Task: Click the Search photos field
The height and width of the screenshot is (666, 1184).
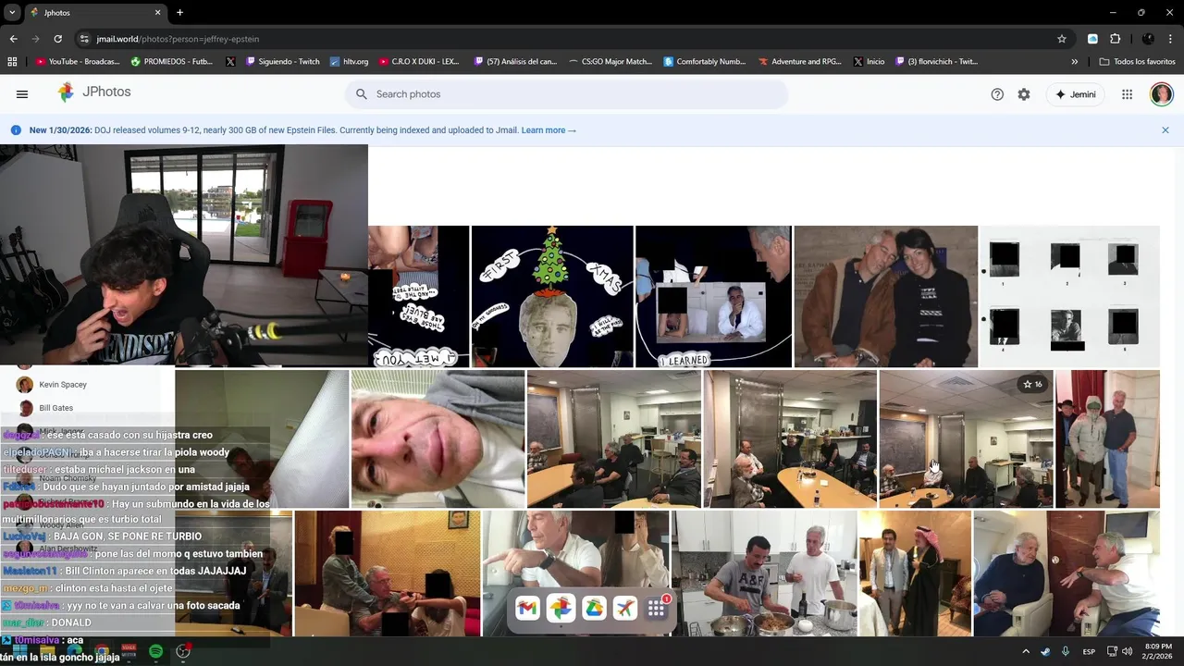Action: (567, 94)
